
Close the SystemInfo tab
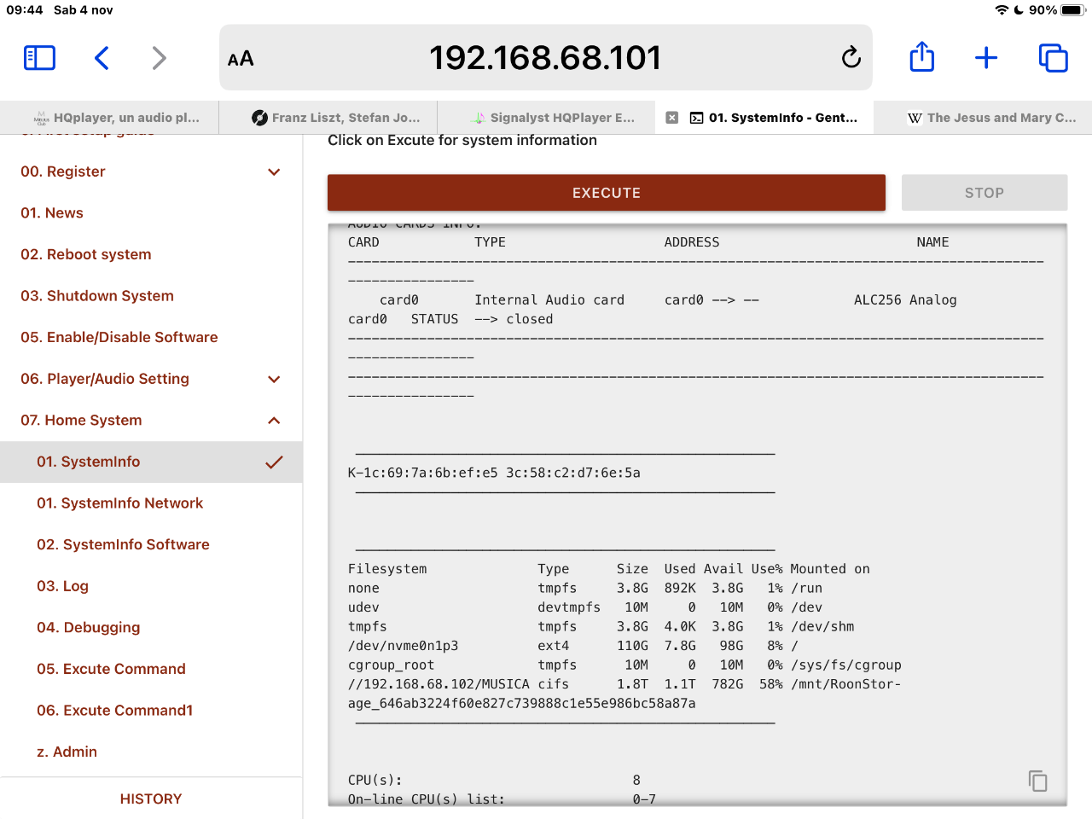pos(672,118)
